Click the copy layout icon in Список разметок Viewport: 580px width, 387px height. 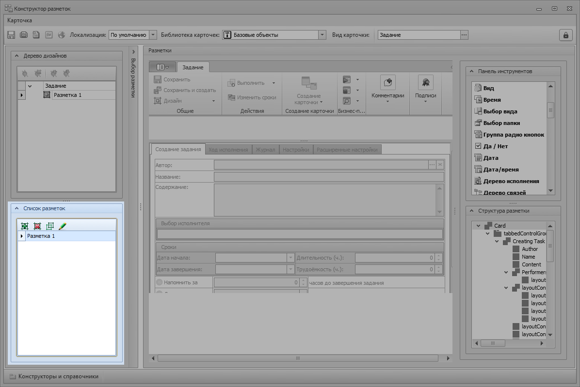click(x=49, y=226)
